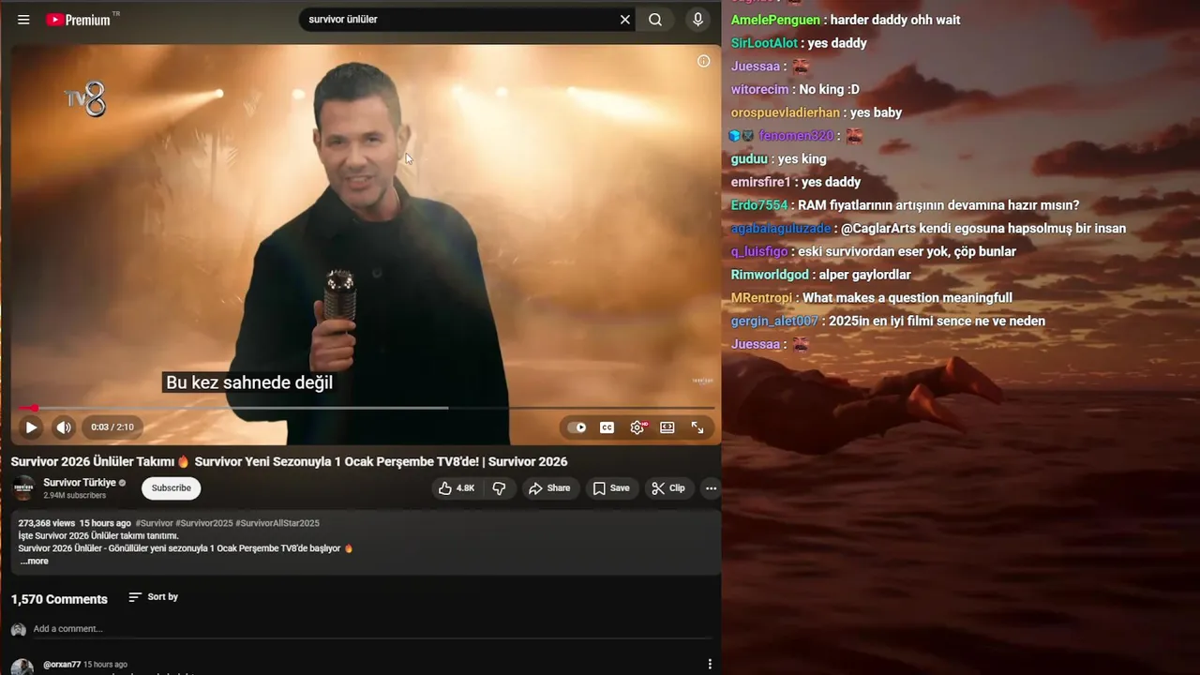Click the TV8 logo in video
Screen dimensions: 1200x675
85,98
